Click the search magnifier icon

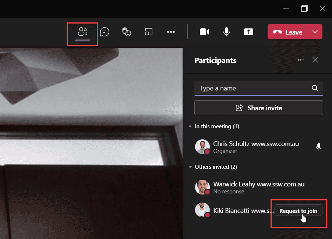(315, 88)
